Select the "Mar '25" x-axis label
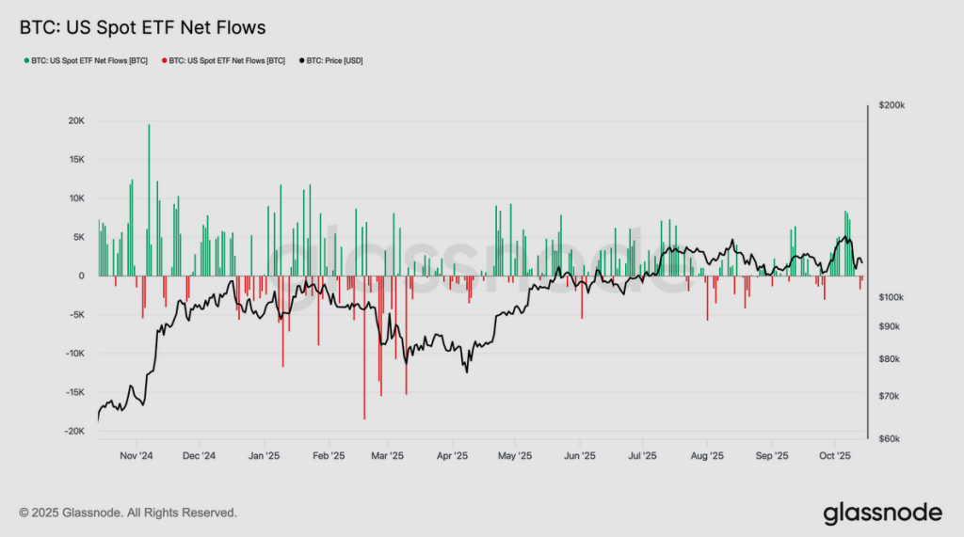This screenshot has height=537, width=964. coord(388,456)
